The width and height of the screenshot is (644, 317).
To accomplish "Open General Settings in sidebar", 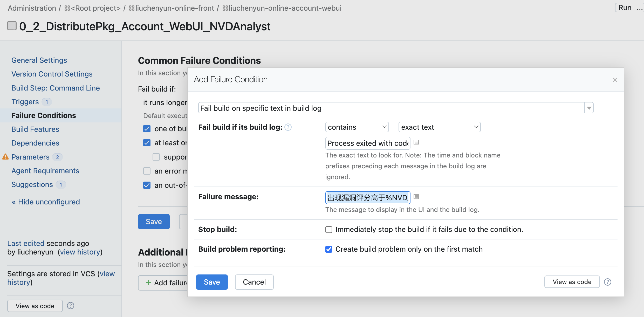I will 39,60.
